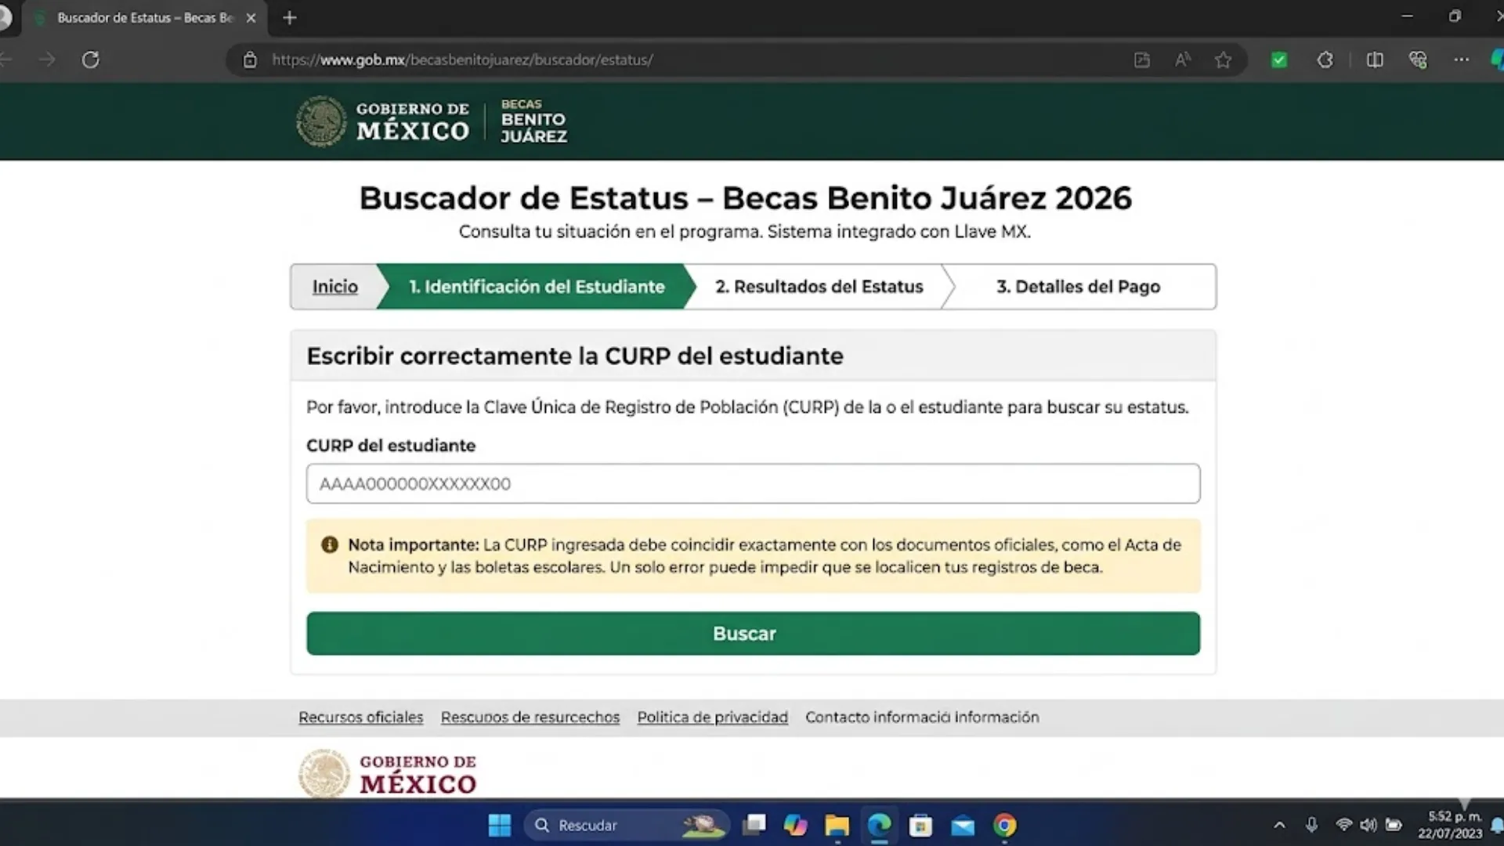1504x846 pixels.
Task: Click the Gobierno de México header logo
Action: pos(383,121)
